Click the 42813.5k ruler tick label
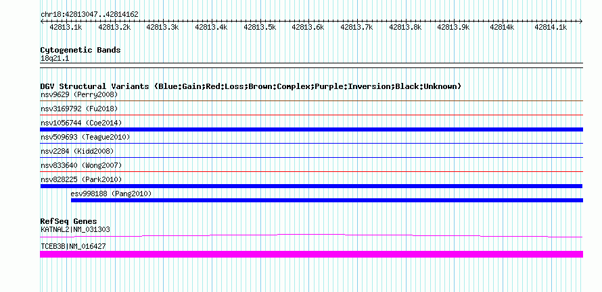 [x=260, y=27]
